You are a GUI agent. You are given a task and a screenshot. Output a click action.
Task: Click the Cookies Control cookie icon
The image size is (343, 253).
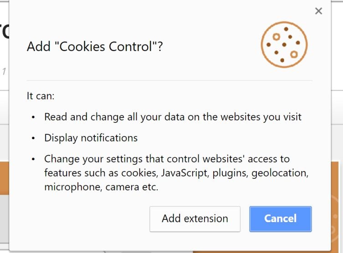(x=284, y=44)
